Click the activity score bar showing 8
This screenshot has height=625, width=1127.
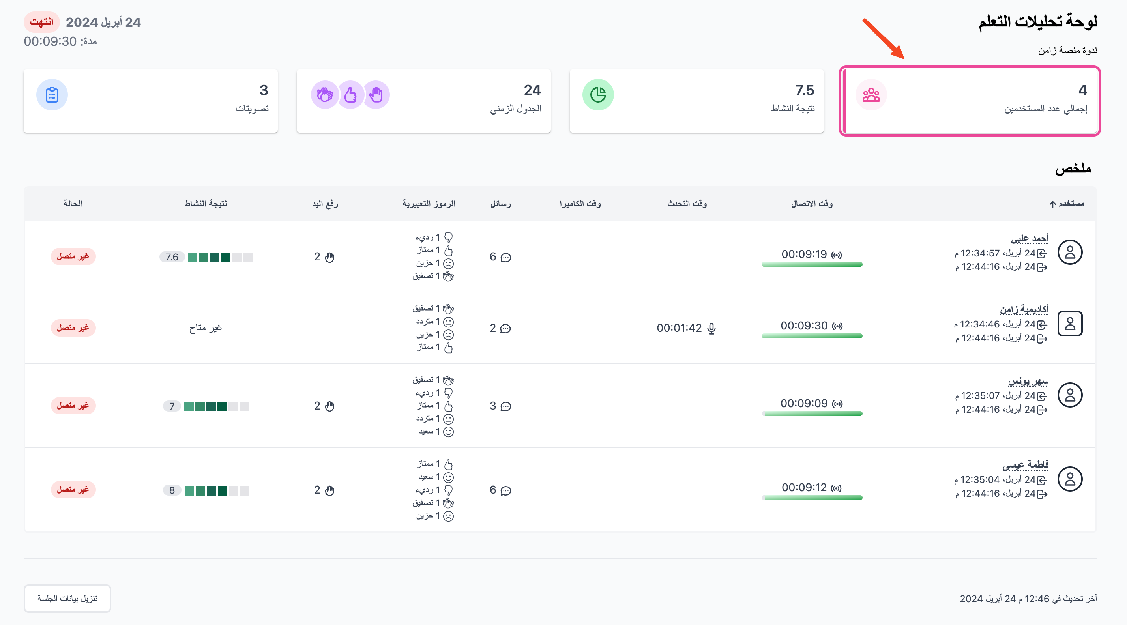217,491
